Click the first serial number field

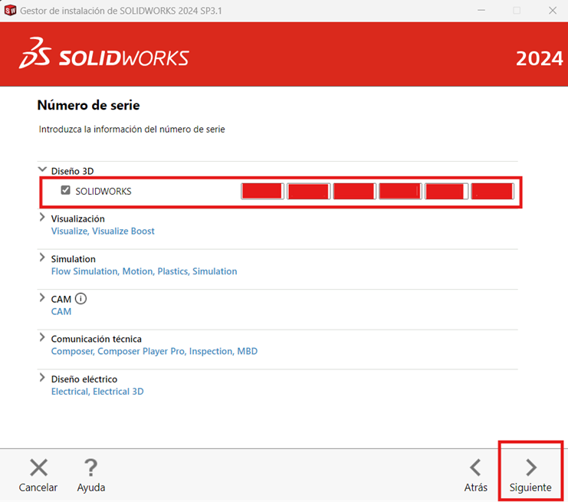pos(262,192)
